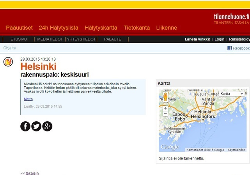Viewport: 250px width, 175px height.
Task: Open the 24h Hälytyslista page
Action: (x=59, y=28)
